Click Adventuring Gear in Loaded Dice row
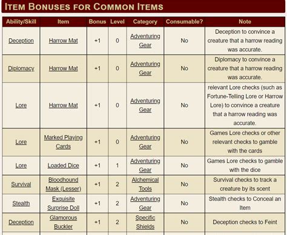The height and width of the screenshot is (235, 287). [x=145, y=165]
